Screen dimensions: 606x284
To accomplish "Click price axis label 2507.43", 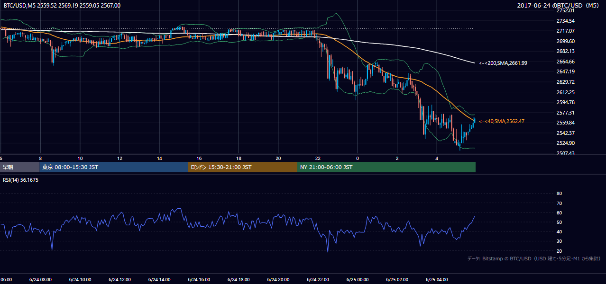I will pos(565,153).
